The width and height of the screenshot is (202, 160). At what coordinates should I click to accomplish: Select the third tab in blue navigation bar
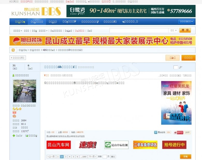pyautogui.click(x=53, y=22)
